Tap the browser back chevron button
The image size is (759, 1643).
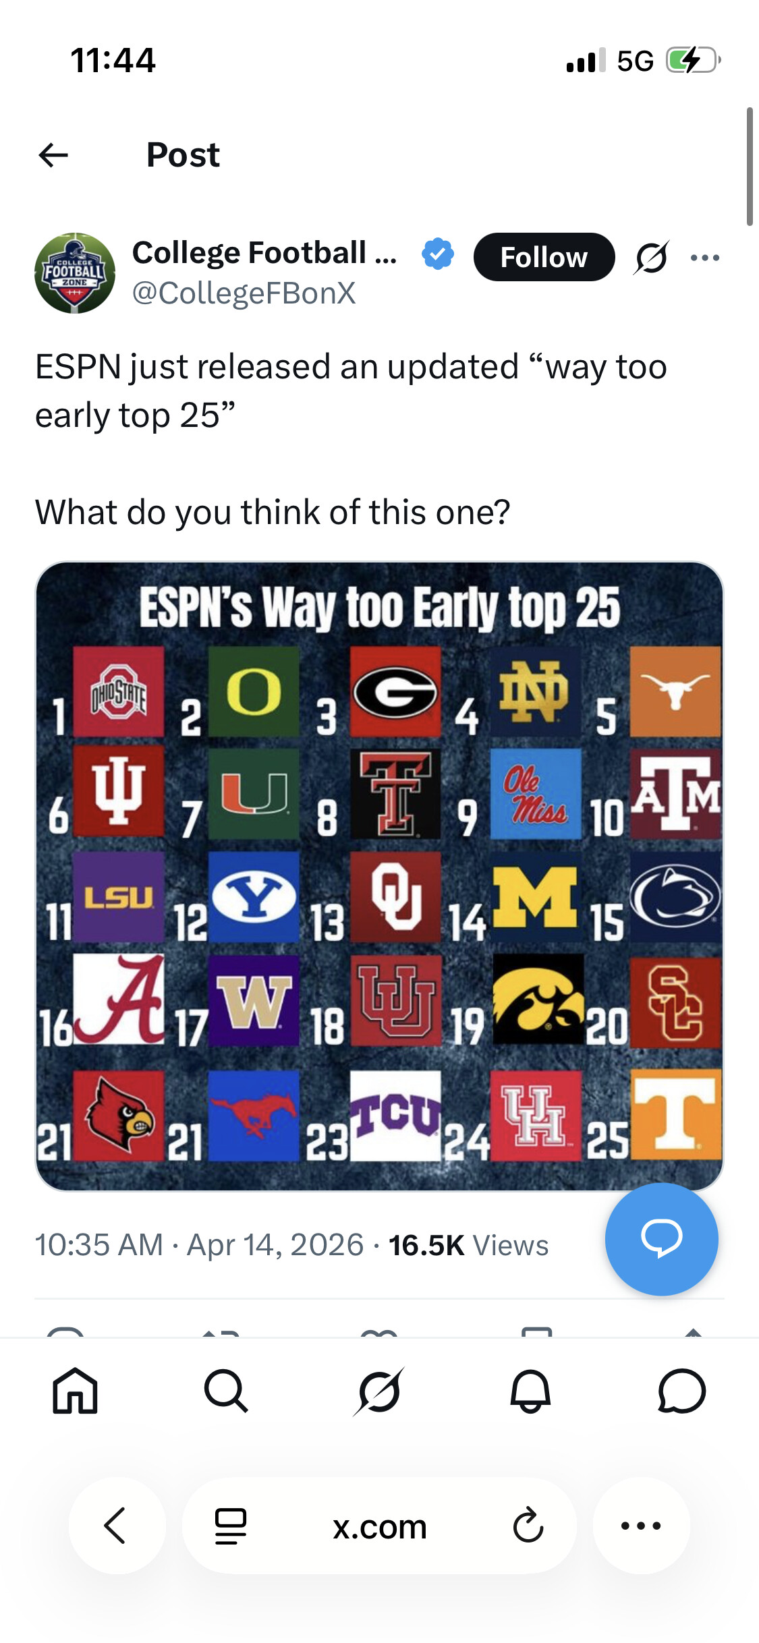tap(117, 1526)
